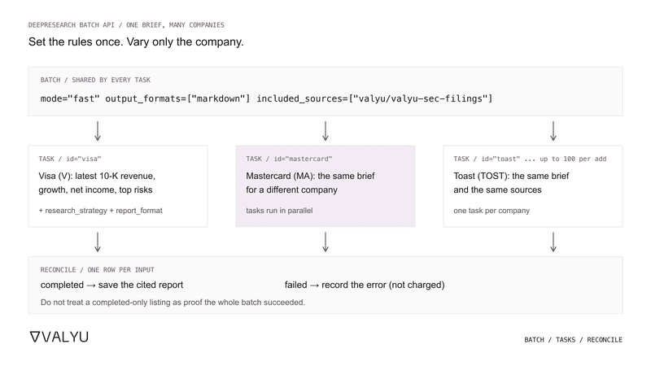Click the output_formats markdown parameter

(177, 98)
